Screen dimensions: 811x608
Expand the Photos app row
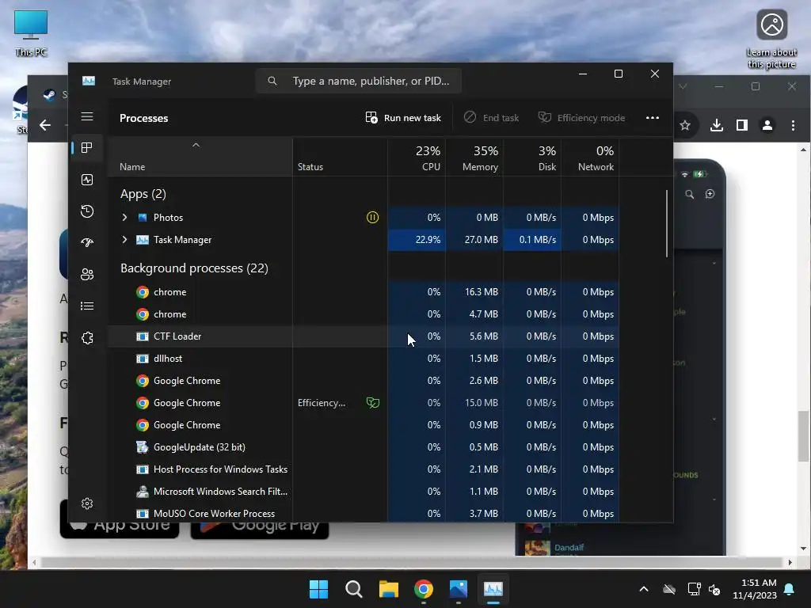[124, 218]
